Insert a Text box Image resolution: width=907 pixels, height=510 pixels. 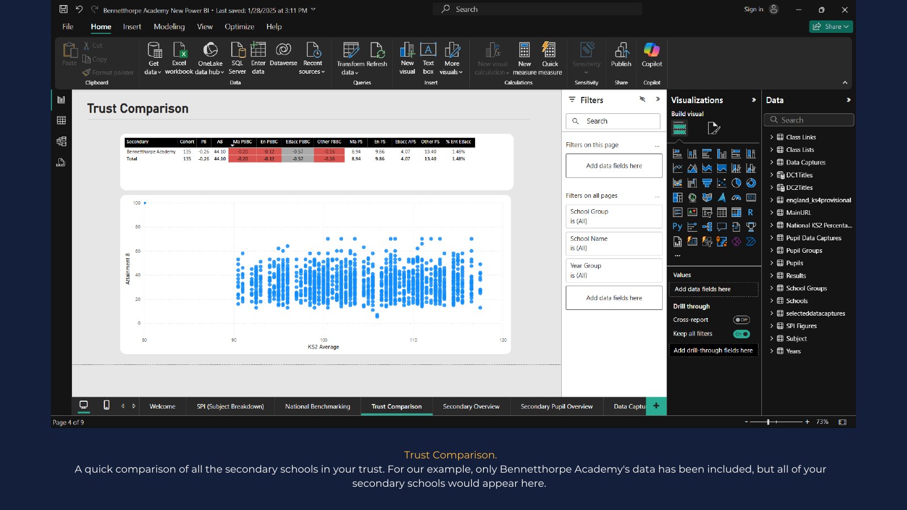point(428,58)
